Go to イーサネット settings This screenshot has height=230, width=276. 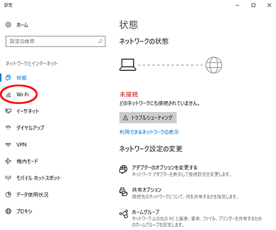click(x=28, y=111)
